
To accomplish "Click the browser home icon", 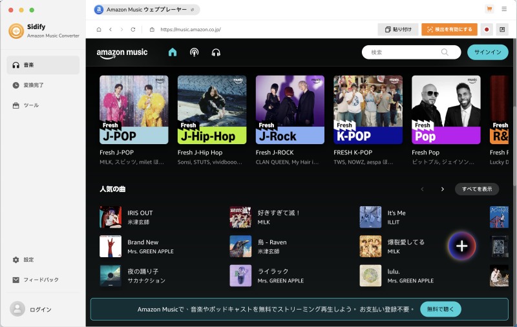I will [99, 29].
